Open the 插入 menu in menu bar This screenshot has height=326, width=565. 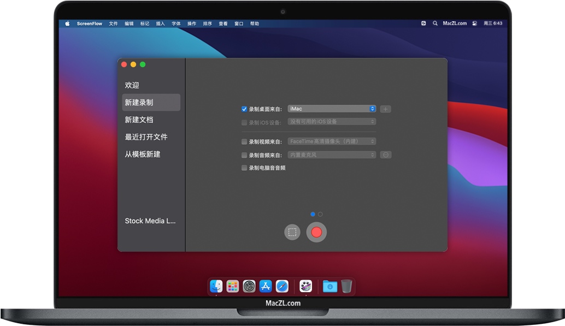[x=160, y=23]
